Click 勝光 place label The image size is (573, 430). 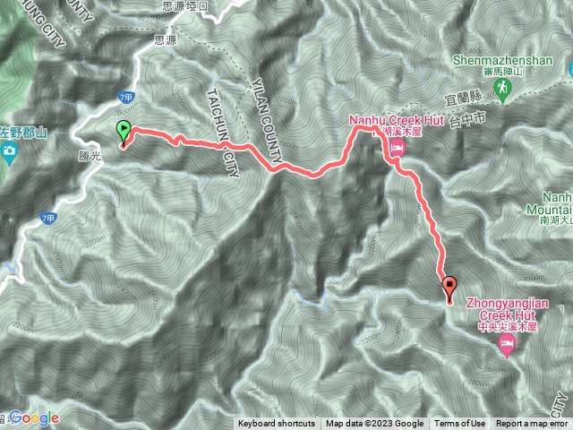coord(90,156)
